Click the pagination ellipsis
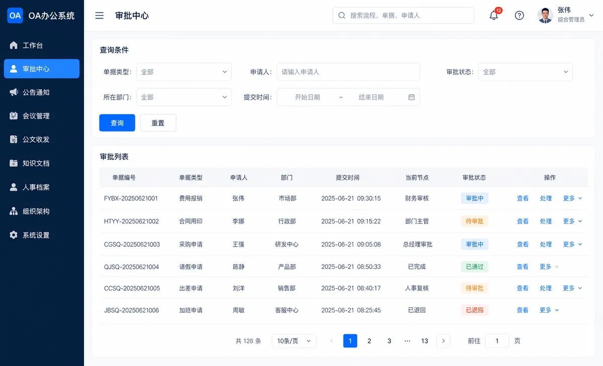This screenshot has height=366, width=603. pos(408,341)
